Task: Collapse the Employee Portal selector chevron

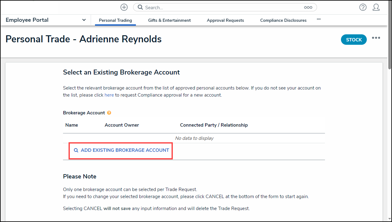Action: coord(84,20)
